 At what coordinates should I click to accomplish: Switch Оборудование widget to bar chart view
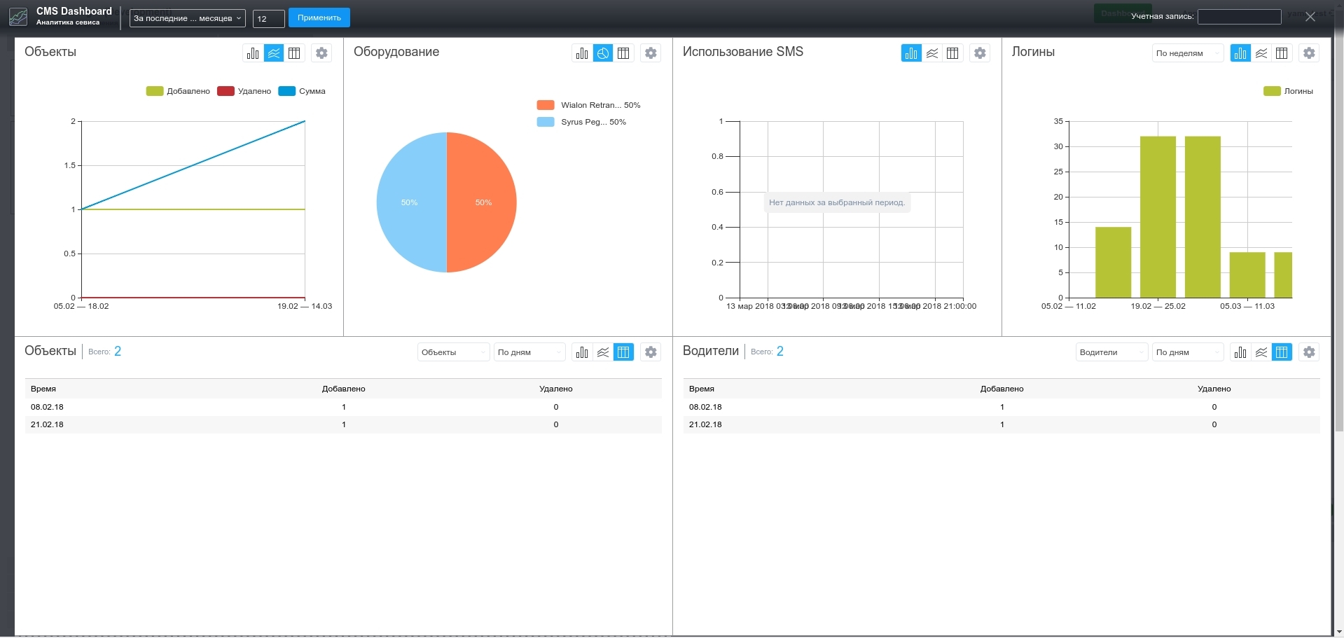click(x=582, y=53)
